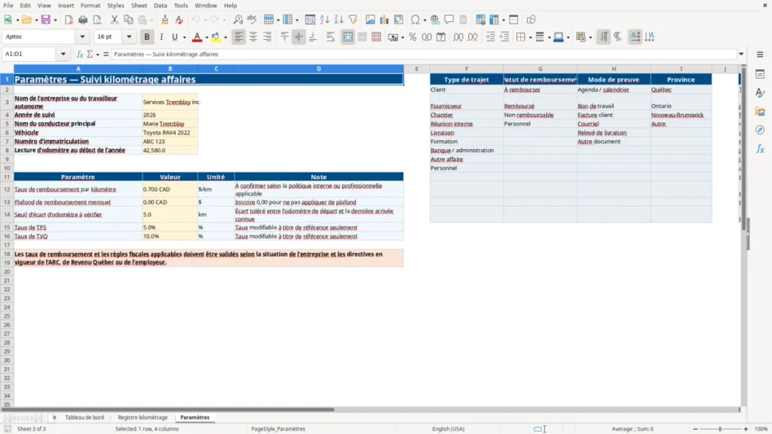Activate the Clone Formatting paintbrush
The width and height of the screenshot is (772, 434).
pos(165,20)
